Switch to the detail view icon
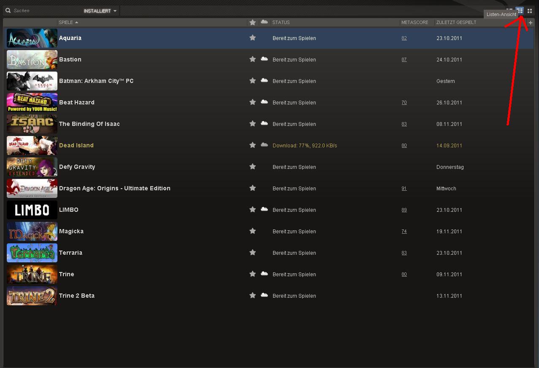The image size is (539, 368). (510, 10)
